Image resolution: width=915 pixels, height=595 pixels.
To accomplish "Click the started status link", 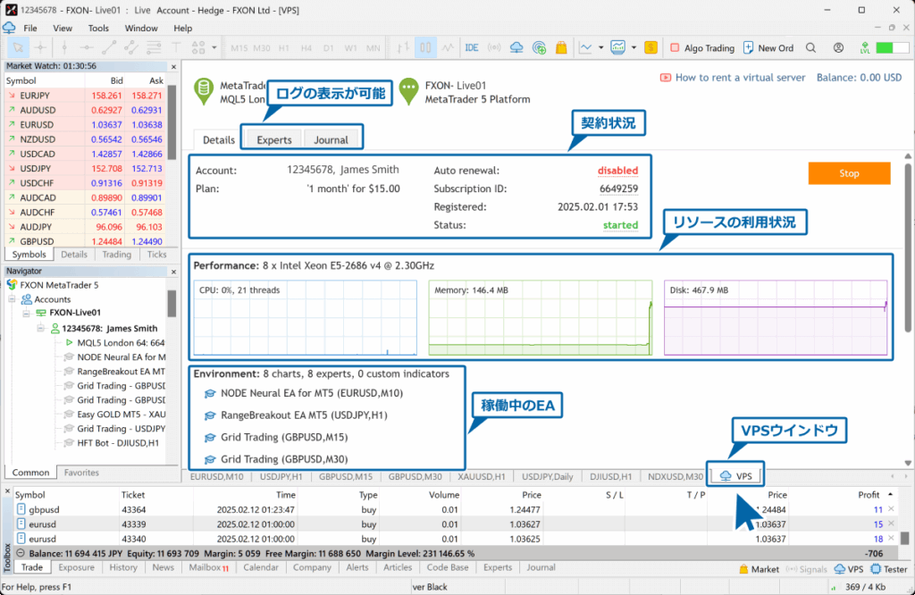I will pyautogui.click(x=620, y=225).
